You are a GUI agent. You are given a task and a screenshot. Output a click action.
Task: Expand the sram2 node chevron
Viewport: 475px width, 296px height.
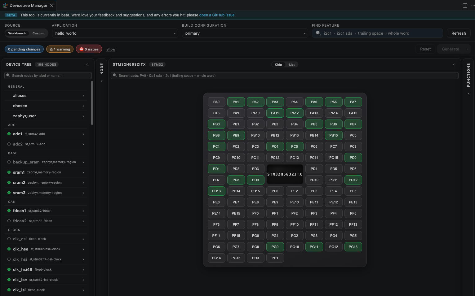coord(83,183)
